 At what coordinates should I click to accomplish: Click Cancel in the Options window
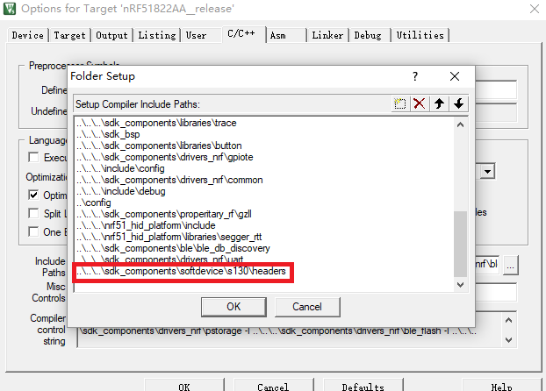point(273,386)
